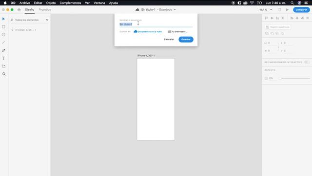
Task: Open the Wi-Fi status menu
Action: pos(252,3)
